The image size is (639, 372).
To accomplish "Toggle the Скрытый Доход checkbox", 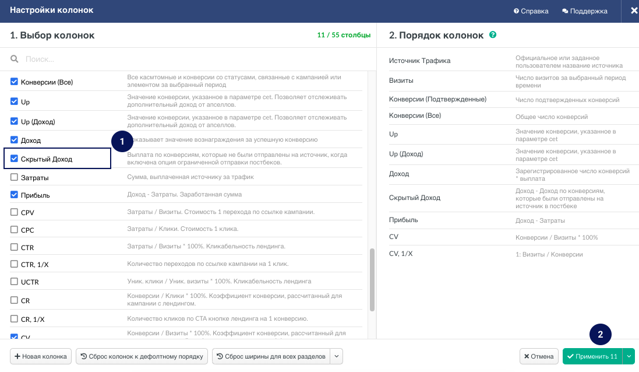I will pos(14,159).
